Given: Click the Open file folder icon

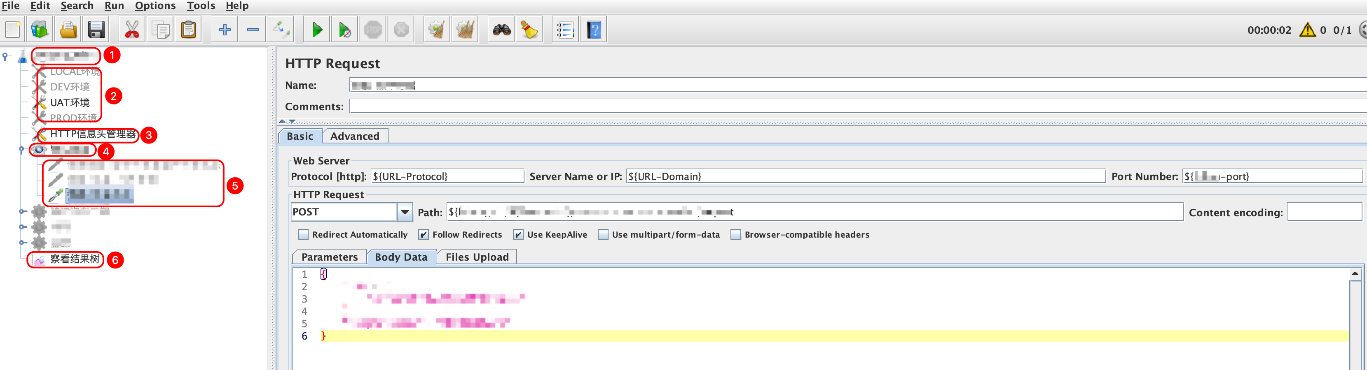Looking at the screenshot, I should tap(68, 30).
